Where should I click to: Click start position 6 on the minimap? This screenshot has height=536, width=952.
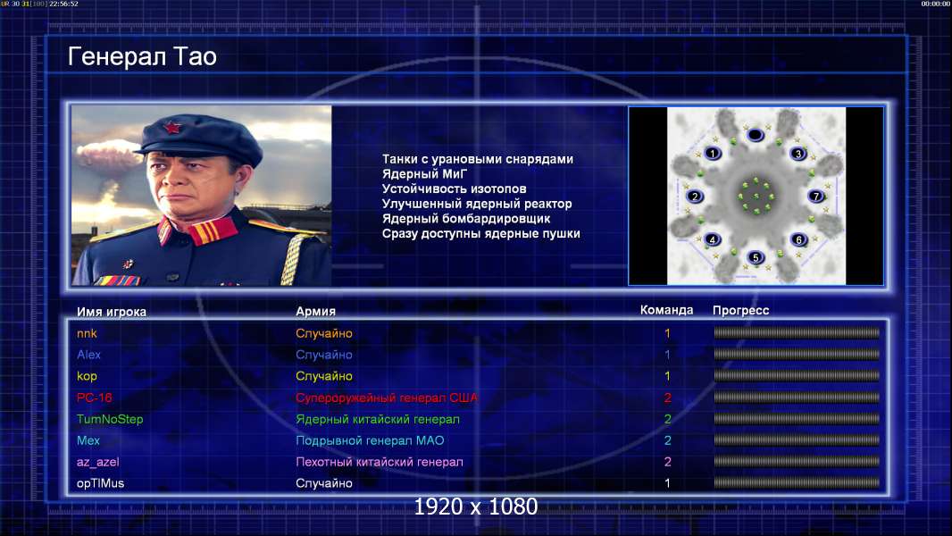(799, 239)
